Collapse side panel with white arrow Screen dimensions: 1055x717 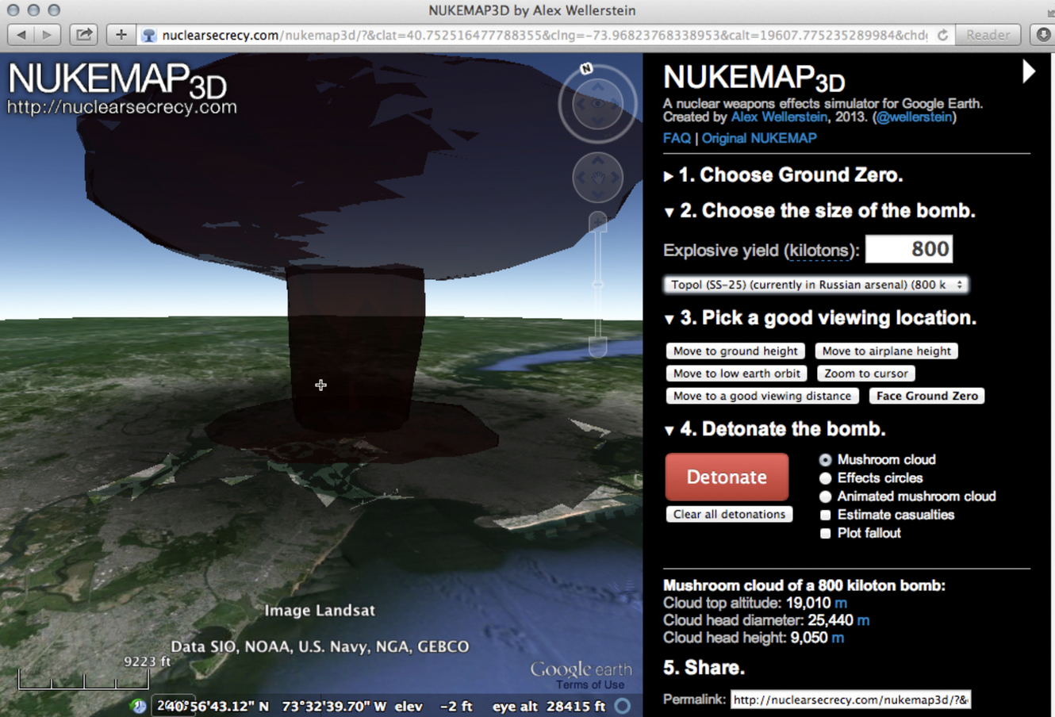[1029, 72]
